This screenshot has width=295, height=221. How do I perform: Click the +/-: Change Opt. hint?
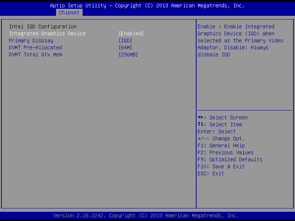[221, 138]
